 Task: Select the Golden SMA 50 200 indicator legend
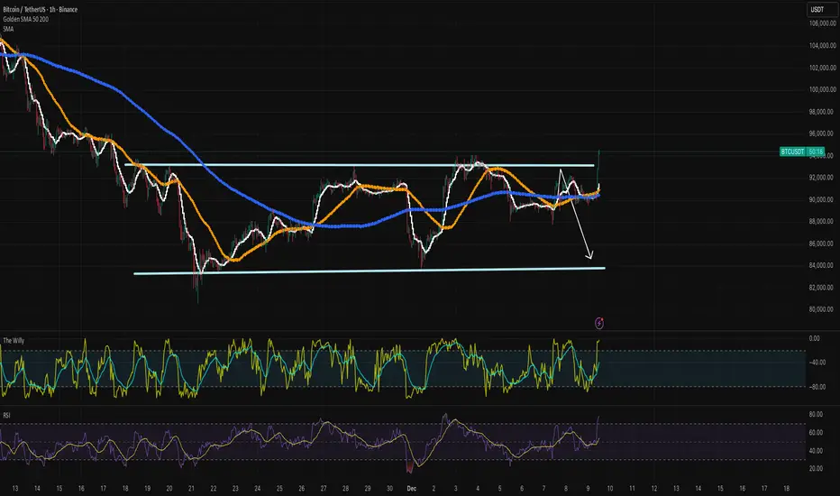pos(26,19)
